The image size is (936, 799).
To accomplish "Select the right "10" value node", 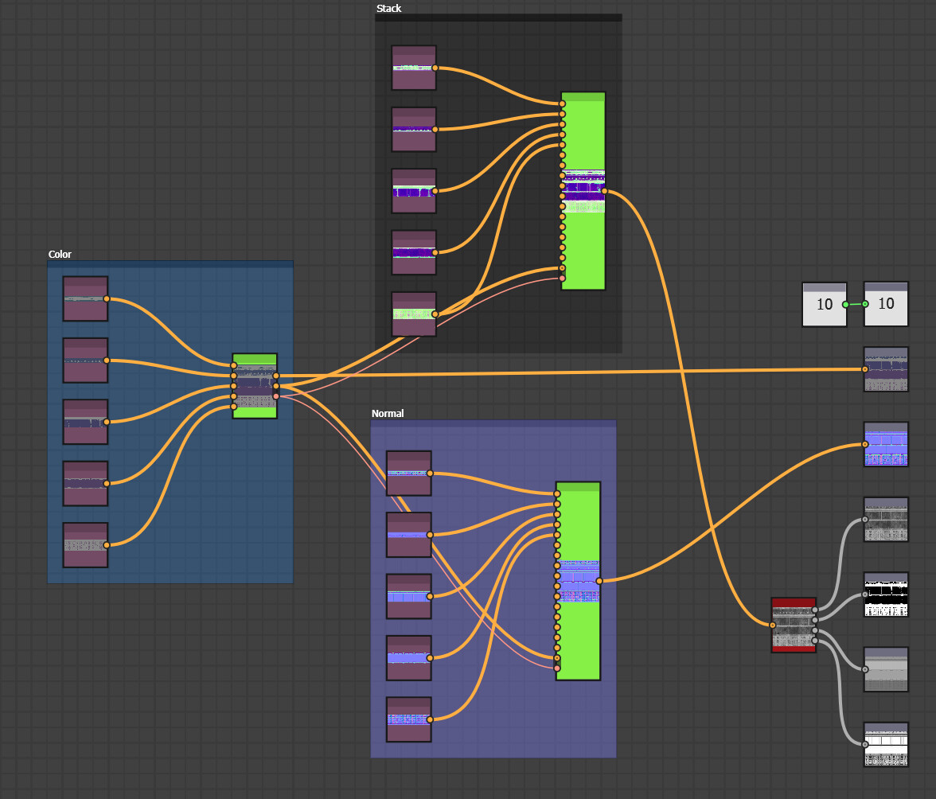I will 885,305.
